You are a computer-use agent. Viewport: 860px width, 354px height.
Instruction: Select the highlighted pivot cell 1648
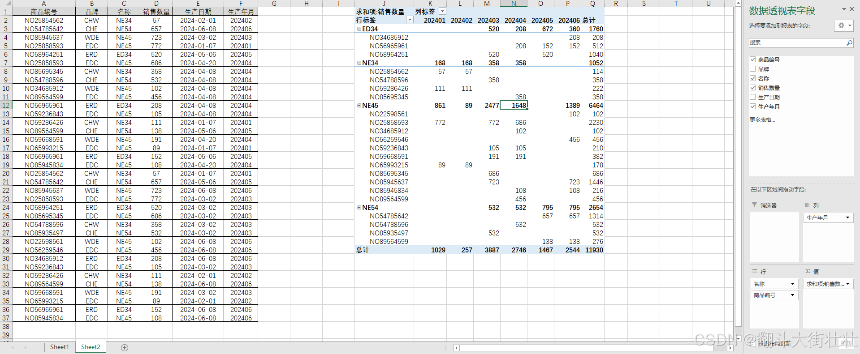(514, 106)
